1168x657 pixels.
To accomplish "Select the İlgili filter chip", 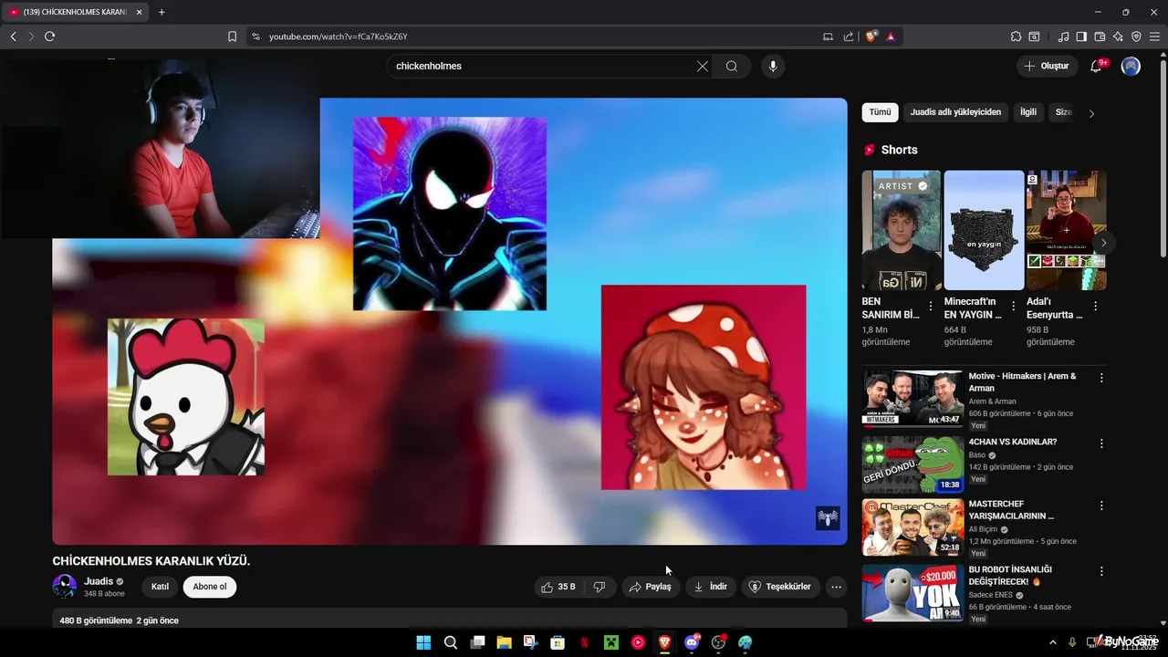I will 1028,112.
